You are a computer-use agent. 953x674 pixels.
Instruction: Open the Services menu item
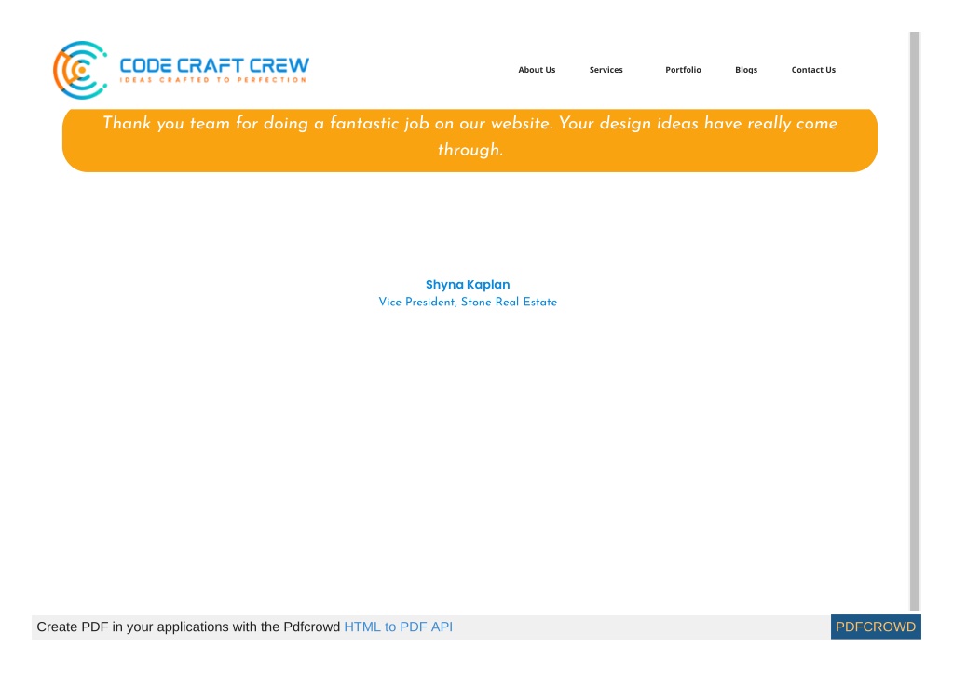606,70
